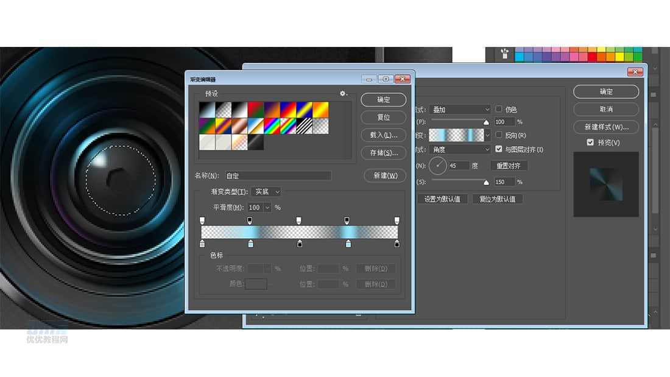Image resolution: width=670 pixels, height=377 pixels.
Task: Click the 复位为默认值 button
Action: pos(498,199)
